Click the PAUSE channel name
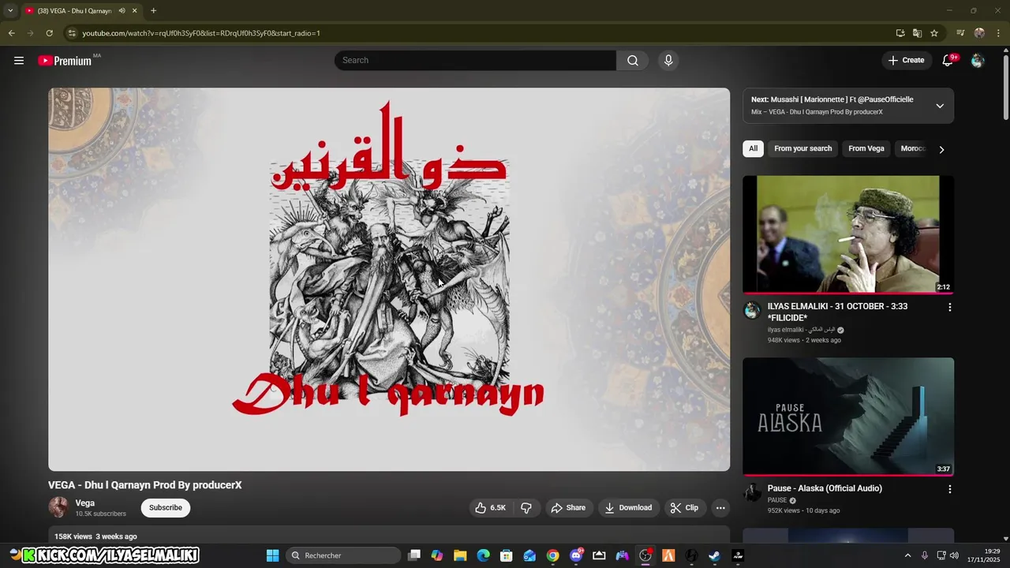The image size is (1010, 568). click(777, 500)
